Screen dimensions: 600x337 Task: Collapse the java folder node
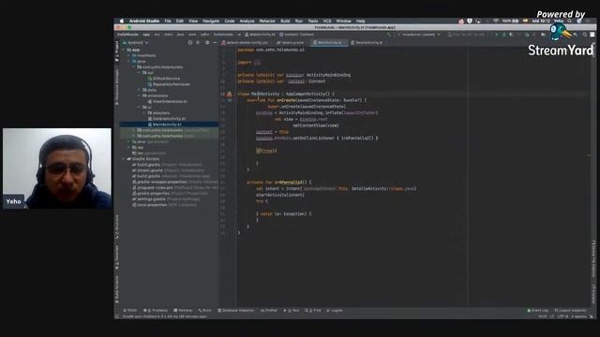tap(129, 61)
